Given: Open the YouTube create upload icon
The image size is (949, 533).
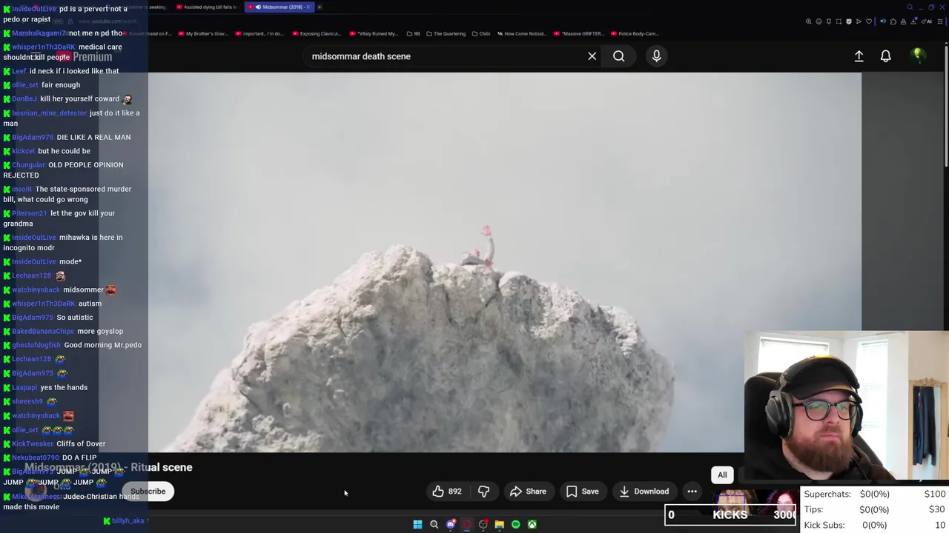Looking at the screenshot, I should click(x=859, y=56).
